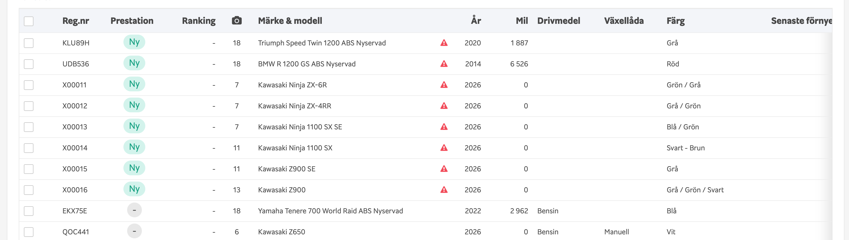Toggle the select-all checkbox in header
The image size is (849, 240).
[29, 21]
